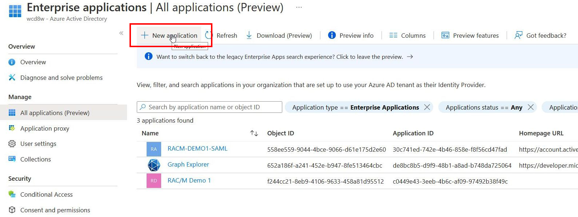Click Object ID 558ee559-9044-4bce-9066-d61e175d2e60

(x=327, y=150)
